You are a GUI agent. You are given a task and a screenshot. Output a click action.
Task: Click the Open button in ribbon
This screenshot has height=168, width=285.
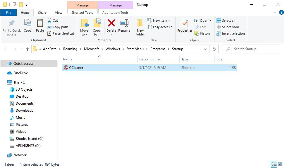coord(201,21)
